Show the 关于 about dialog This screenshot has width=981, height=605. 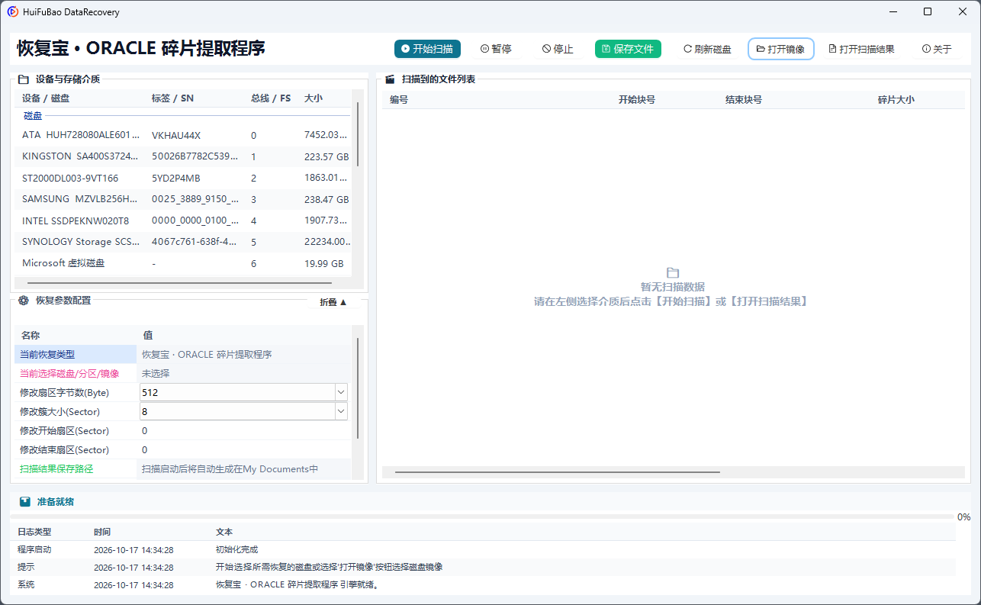tap(937, 49)
